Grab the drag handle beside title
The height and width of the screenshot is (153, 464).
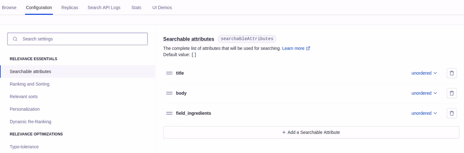[169, 73]
